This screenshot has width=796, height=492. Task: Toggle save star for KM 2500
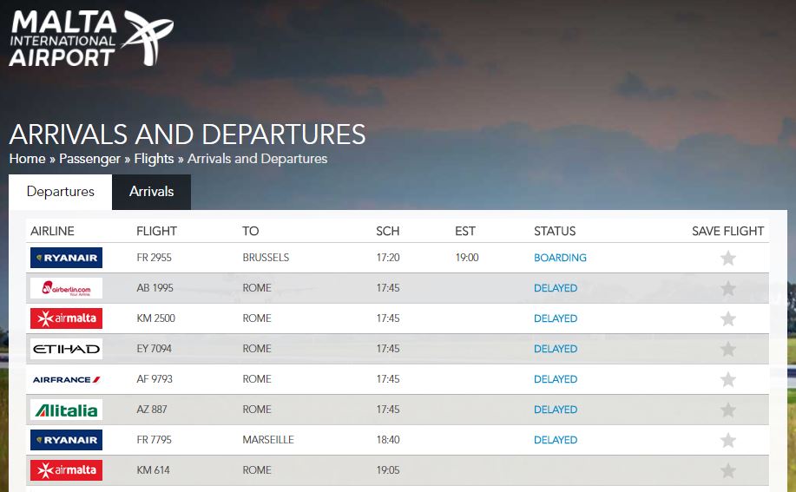(x=728, y=318)
